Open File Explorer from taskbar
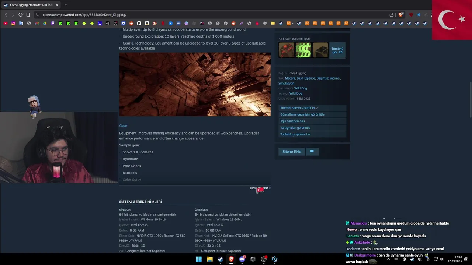Image resolution: width=472 pixels, height=265 pixels. coord(209,259)
